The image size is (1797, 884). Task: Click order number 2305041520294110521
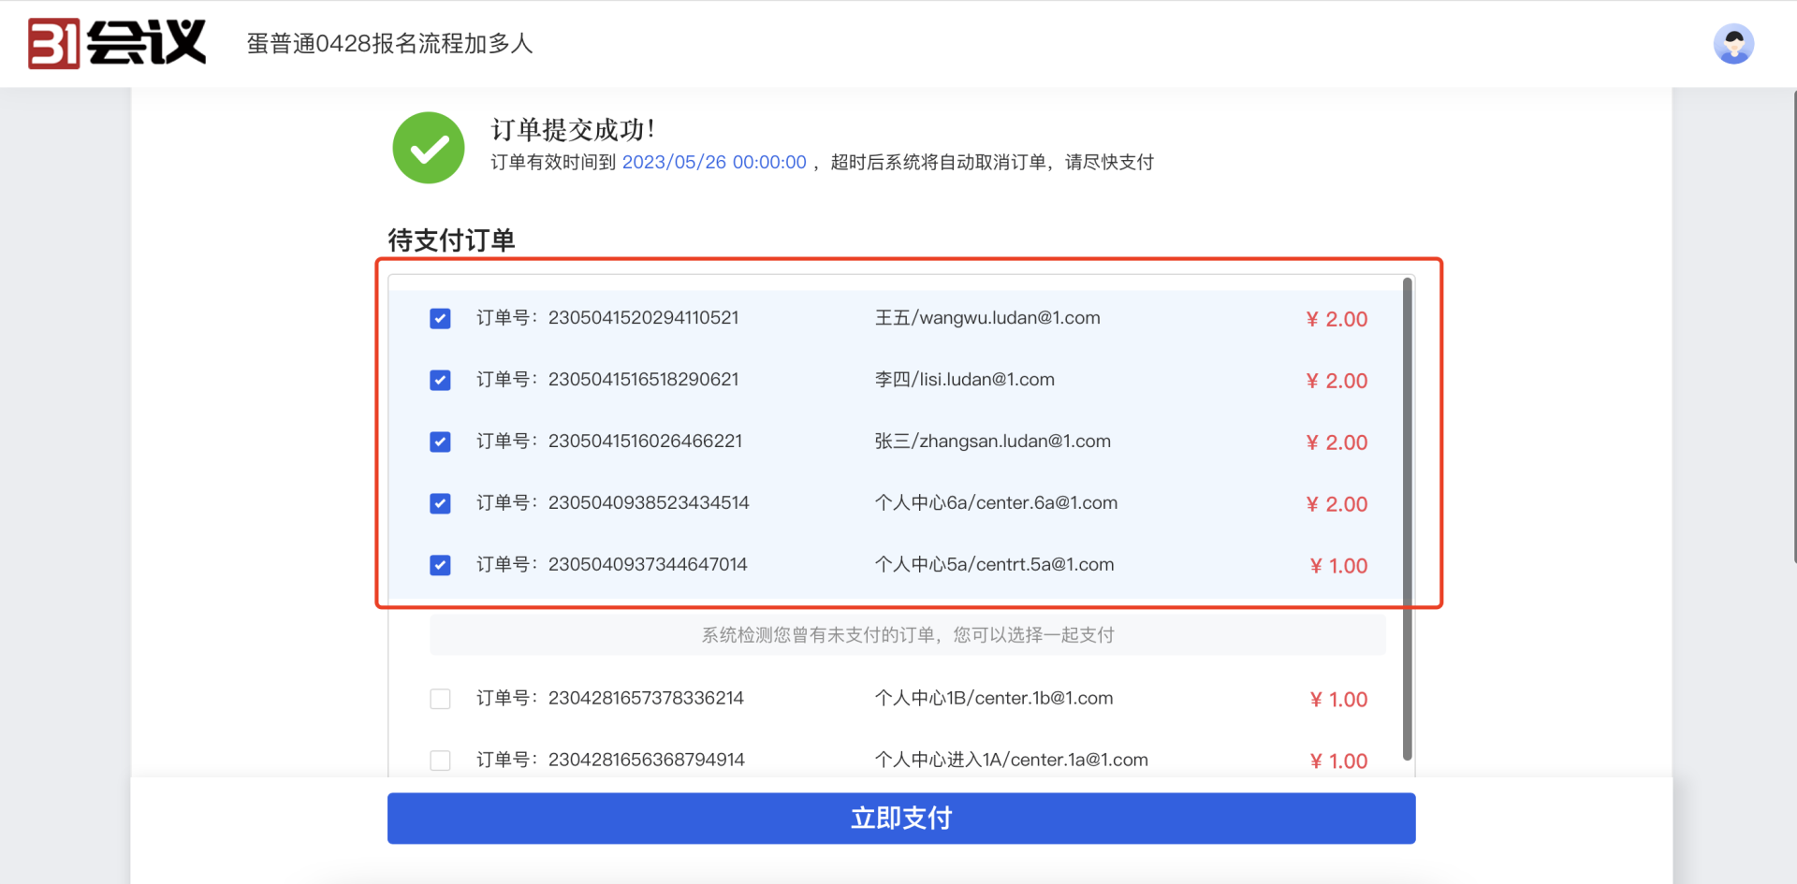(643, 318)
